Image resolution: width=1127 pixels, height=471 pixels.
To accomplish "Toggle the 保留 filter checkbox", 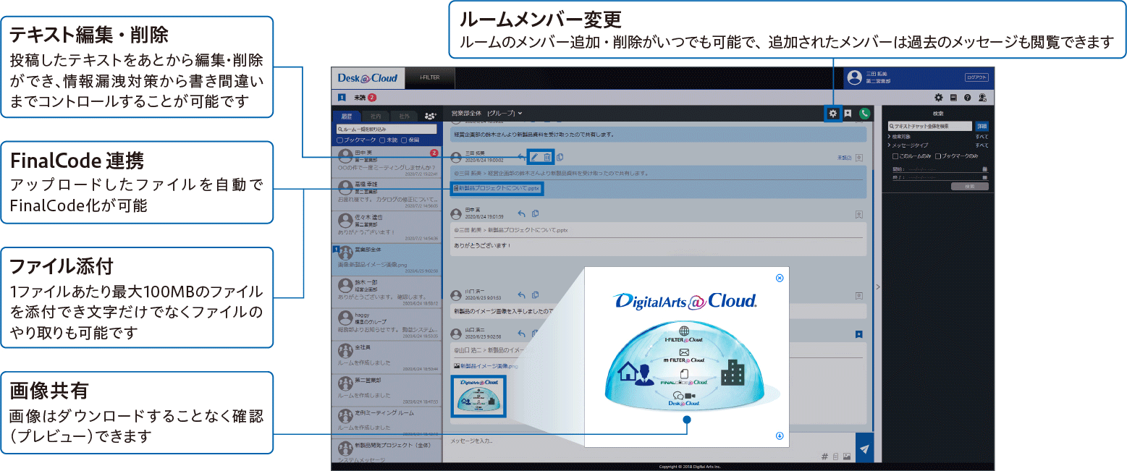I will pos(405,139).
